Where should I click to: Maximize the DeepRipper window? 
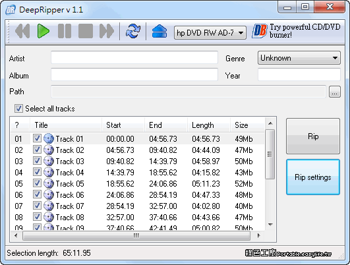click(x=305, y=7)
